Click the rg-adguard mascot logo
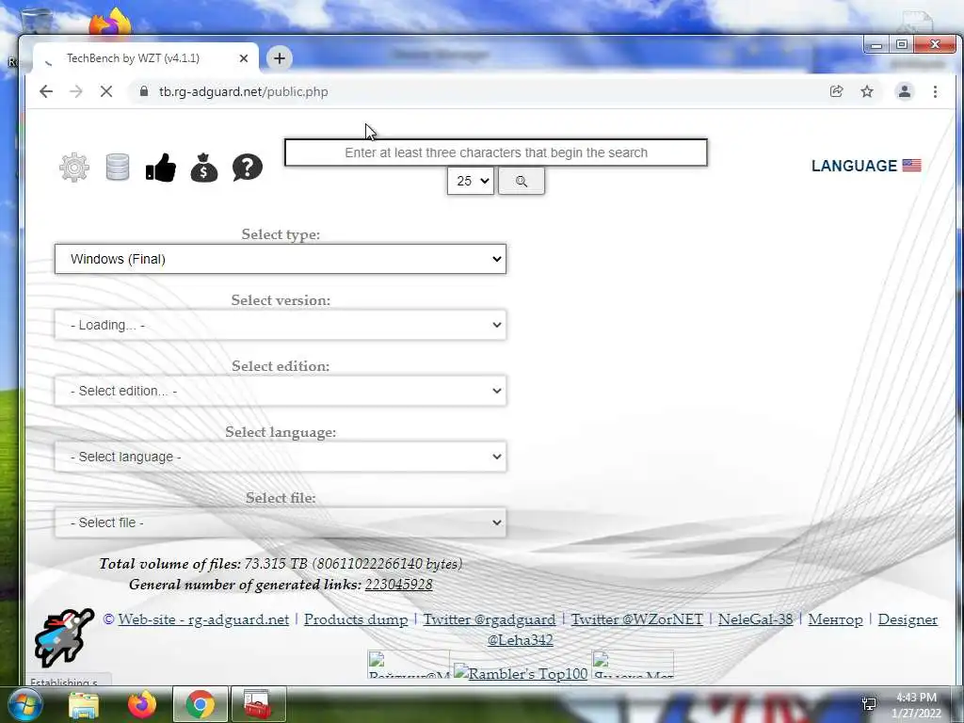 64,637
